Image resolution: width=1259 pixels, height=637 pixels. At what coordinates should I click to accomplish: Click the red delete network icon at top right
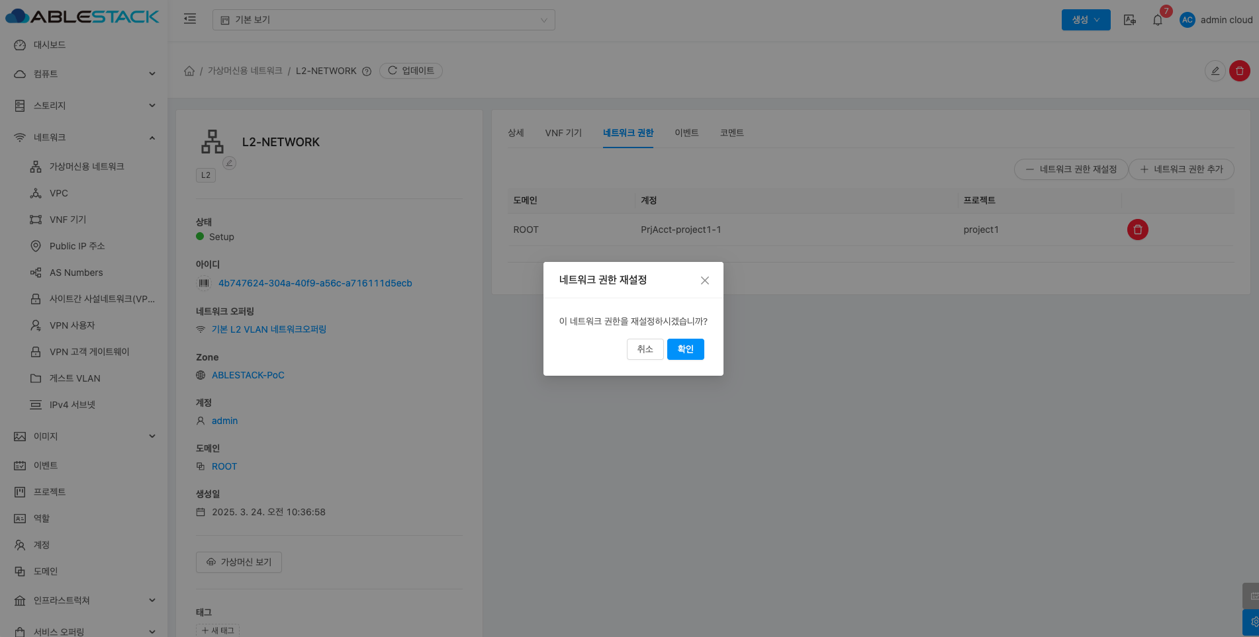click(x=1240, y=71)
